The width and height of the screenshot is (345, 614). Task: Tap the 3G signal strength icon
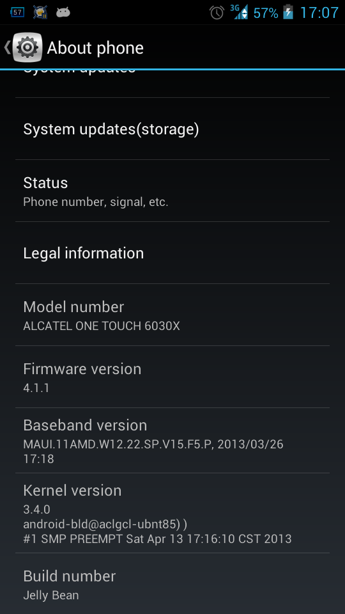coord(239,12)
